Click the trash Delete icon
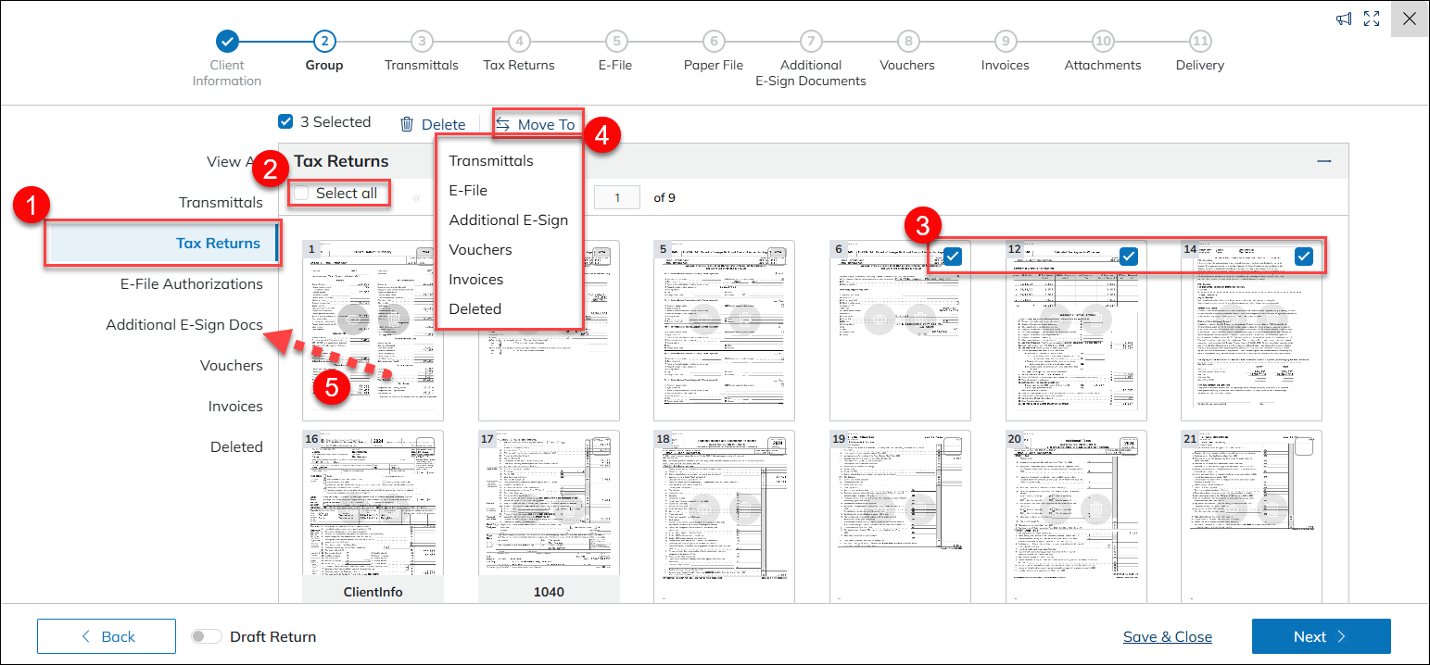Viewport: 1430px width, 665px height. 407,124
